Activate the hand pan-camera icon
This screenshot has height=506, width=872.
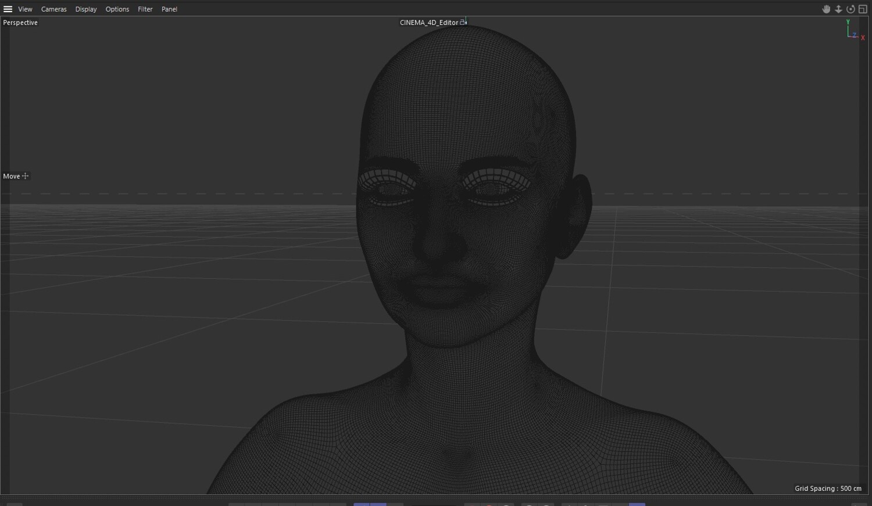point(826,9)
